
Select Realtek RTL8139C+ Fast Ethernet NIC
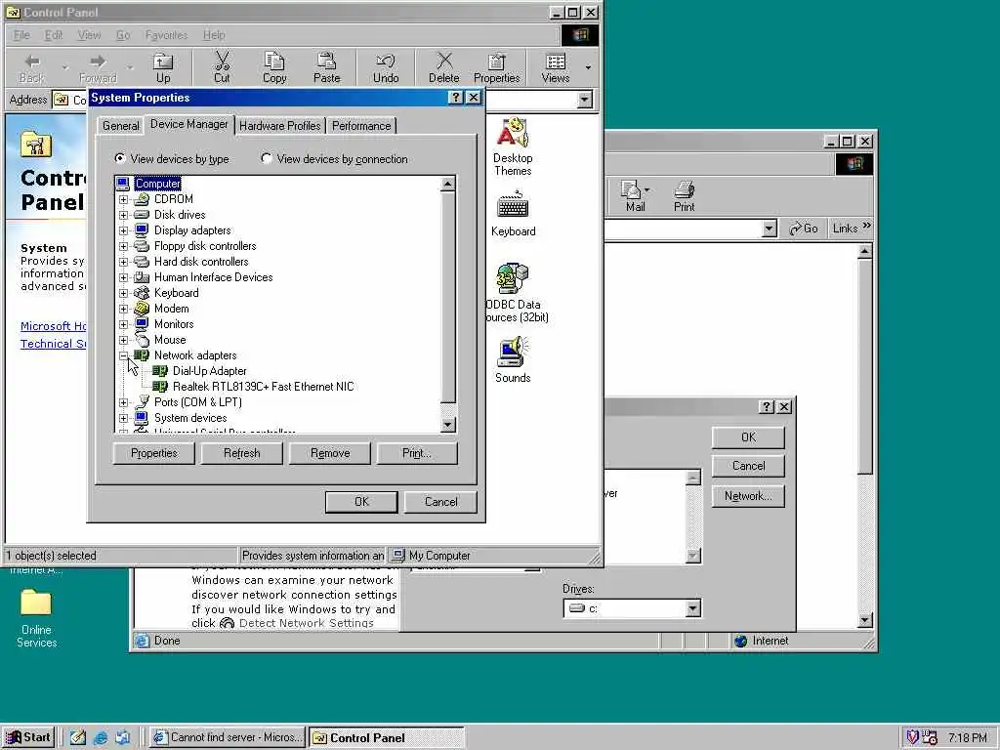[263, 387]
